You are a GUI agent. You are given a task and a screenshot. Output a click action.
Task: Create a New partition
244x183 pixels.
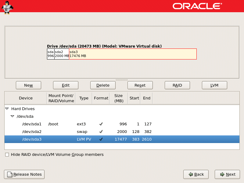tap(28, 85)
